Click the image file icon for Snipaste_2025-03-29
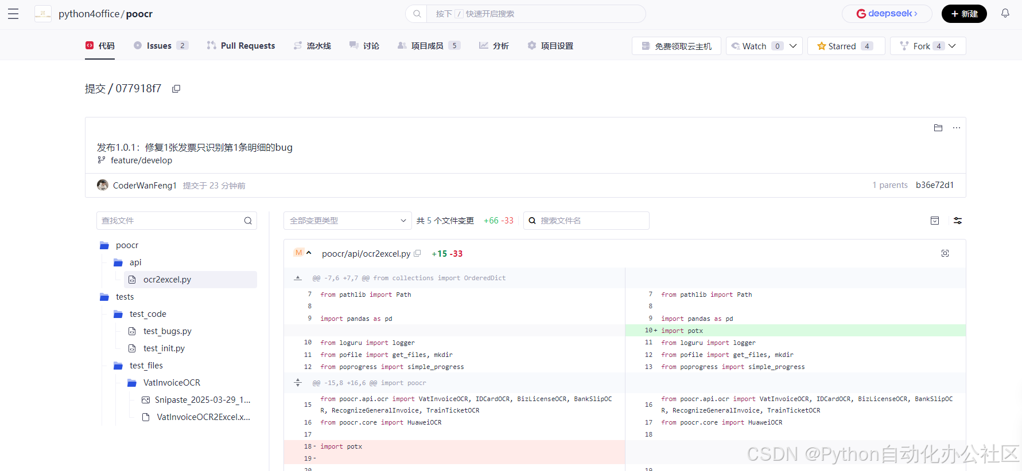This screenshot has height=471, width=1022. pyautogui.click(x=146, y=400)
